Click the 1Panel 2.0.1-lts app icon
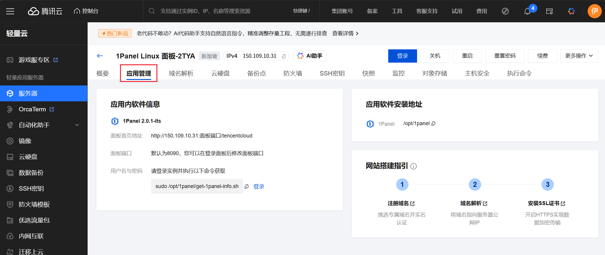 [115, 121]
